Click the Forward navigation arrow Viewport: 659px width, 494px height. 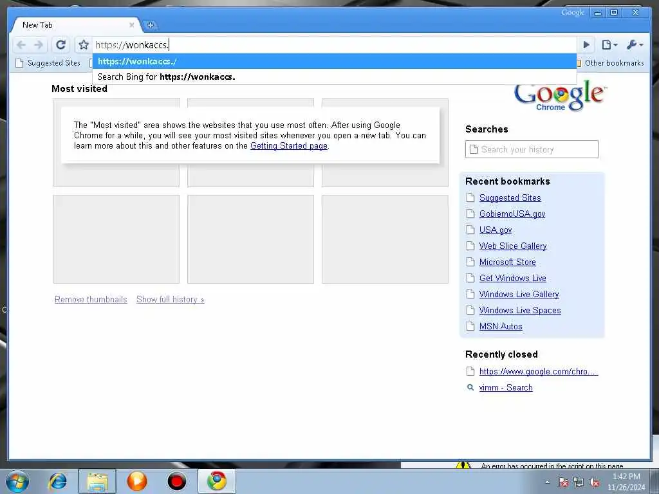pos(38,44)
